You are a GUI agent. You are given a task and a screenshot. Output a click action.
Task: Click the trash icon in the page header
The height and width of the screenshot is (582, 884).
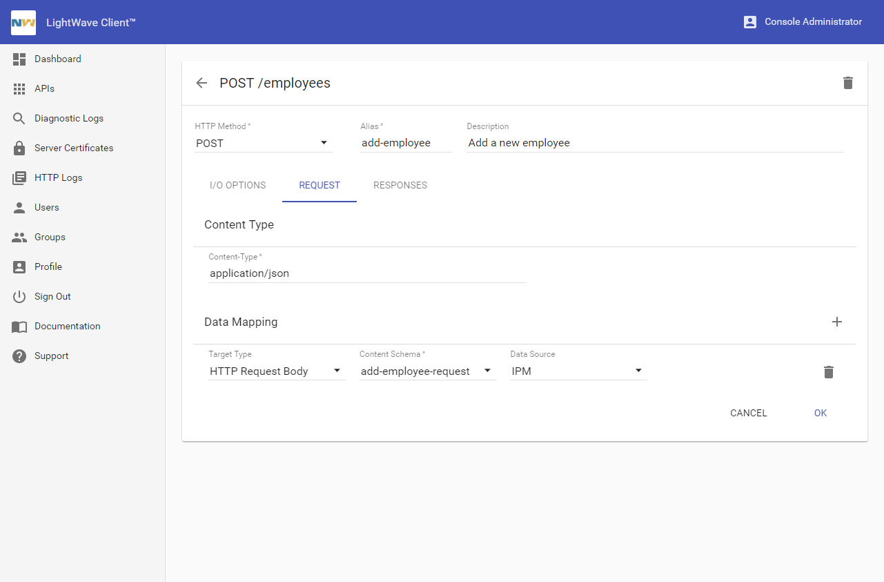point(848,83)
